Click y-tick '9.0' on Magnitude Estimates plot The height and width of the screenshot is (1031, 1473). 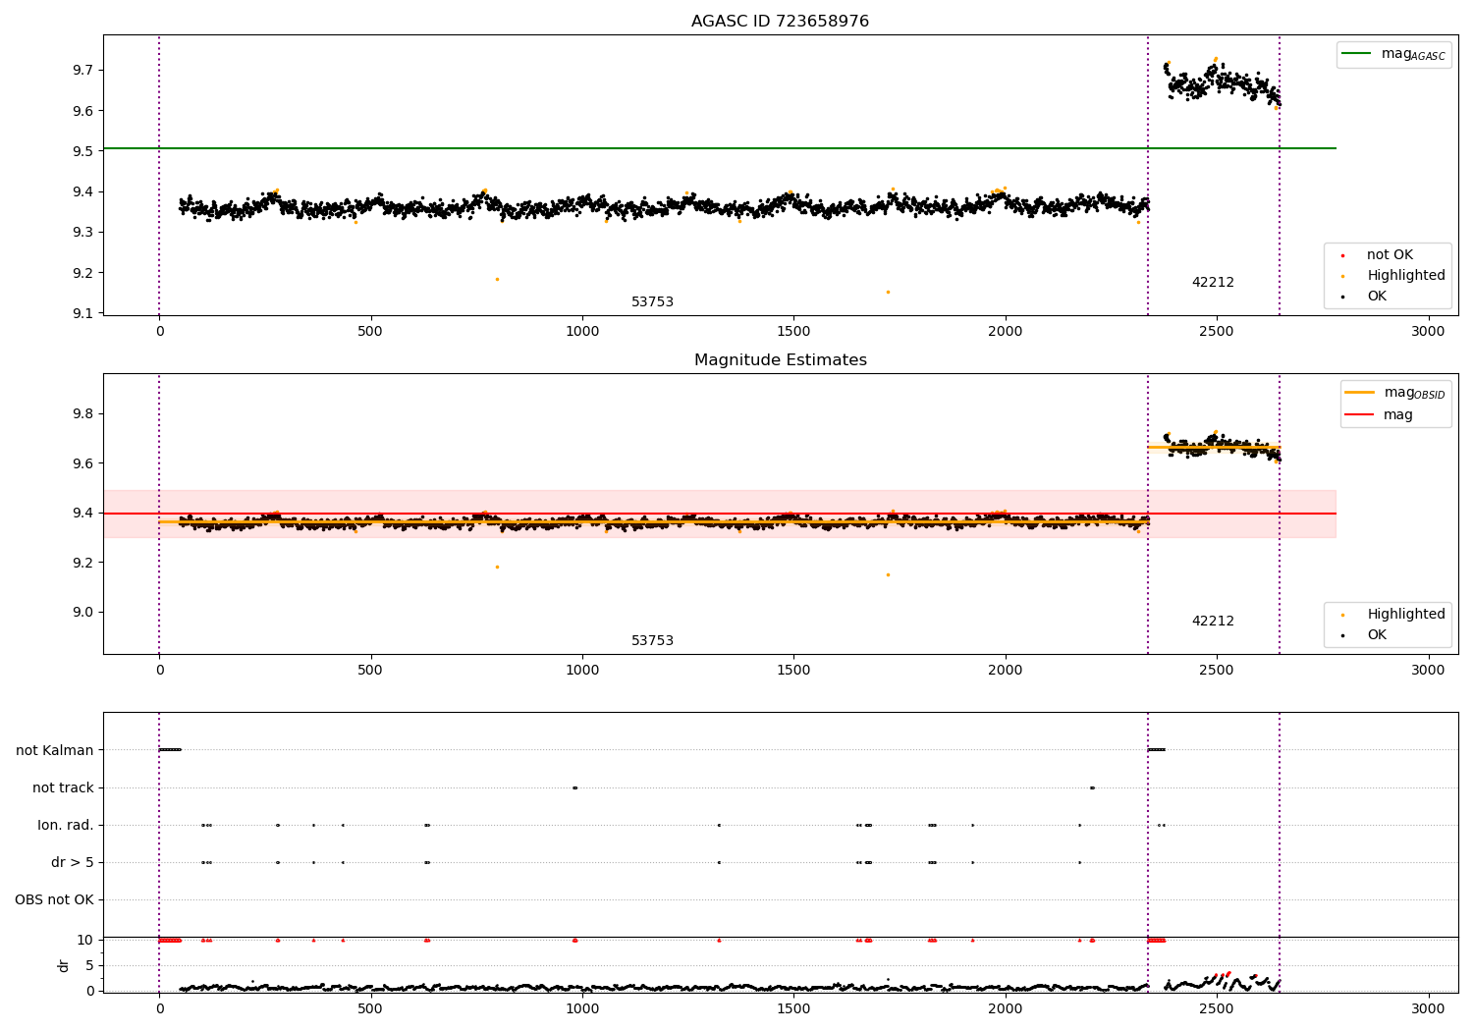tap(82, 613)
